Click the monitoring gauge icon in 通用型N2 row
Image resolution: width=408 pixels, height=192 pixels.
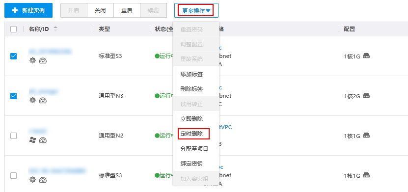tap(43, 140)
